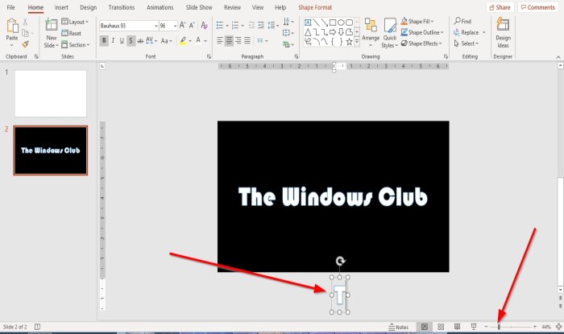Toggle Strikethrough formatting
Image resolution: width=564 pixels, height=334 pixels.
pyautogui.click(x=140, y=40)
